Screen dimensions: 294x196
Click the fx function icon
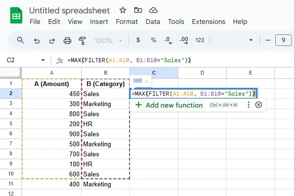(60, 61)
